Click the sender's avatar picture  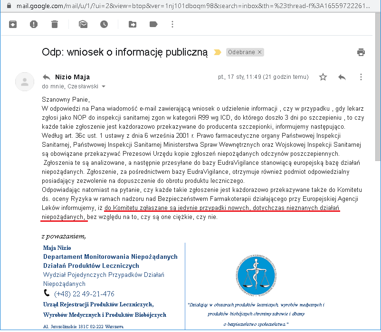pyautogui.click(x=25, y=82)
